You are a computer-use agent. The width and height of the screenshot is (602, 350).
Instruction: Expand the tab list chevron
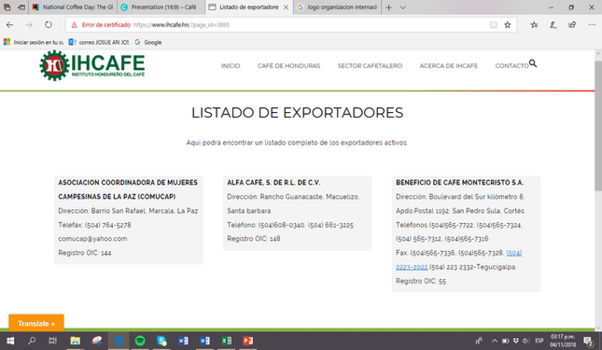(x=402, y=7)
